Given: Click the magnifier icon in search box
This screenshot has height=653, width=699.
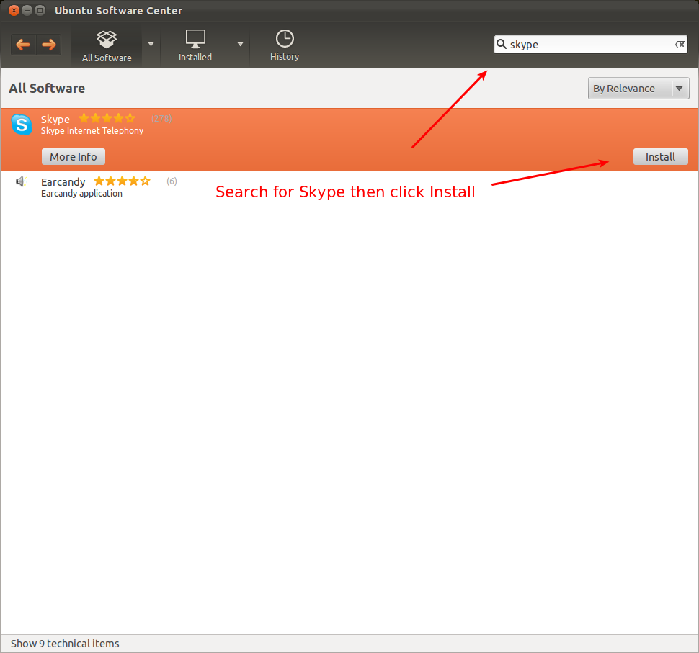Looking at the screenshot, I should 502,44.
